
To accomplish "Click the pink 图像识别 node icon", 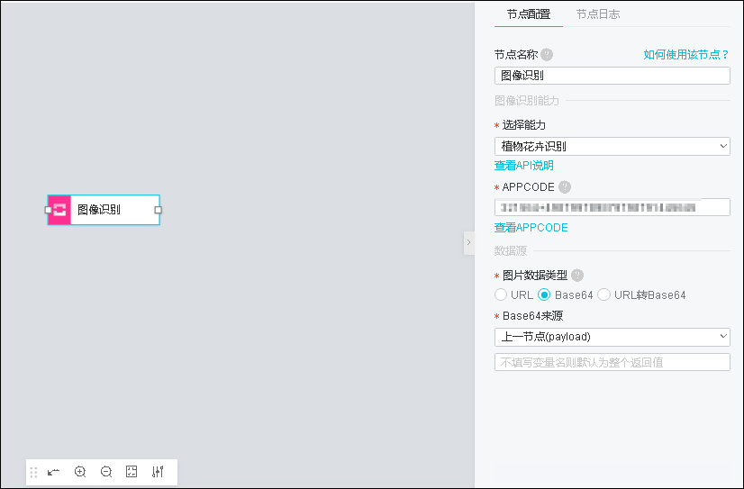I will click(59, 210).
